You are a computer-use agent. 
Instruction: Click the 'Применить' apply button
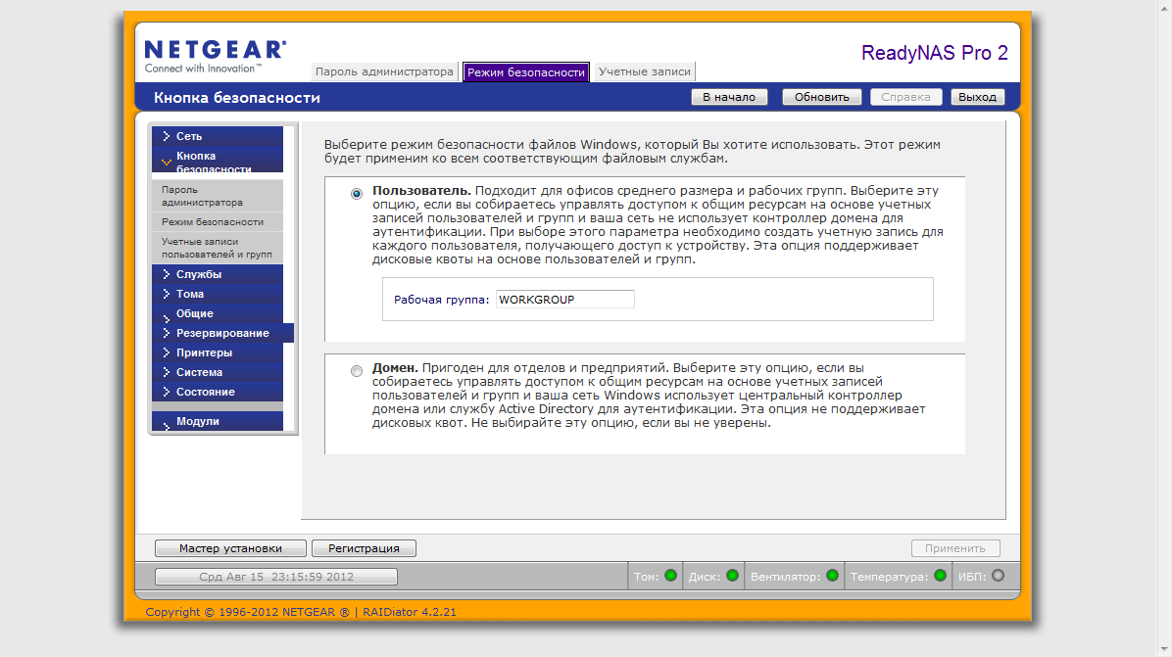pos(955,548)
